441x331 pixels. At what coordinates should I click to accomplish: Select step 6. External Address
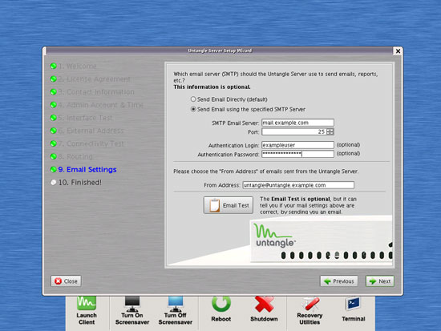[87, 131]
